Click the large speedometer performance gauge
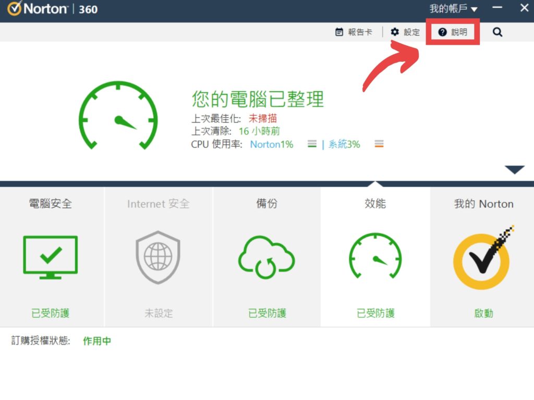The width and height of the screenshot is (534, 400). 118,115
